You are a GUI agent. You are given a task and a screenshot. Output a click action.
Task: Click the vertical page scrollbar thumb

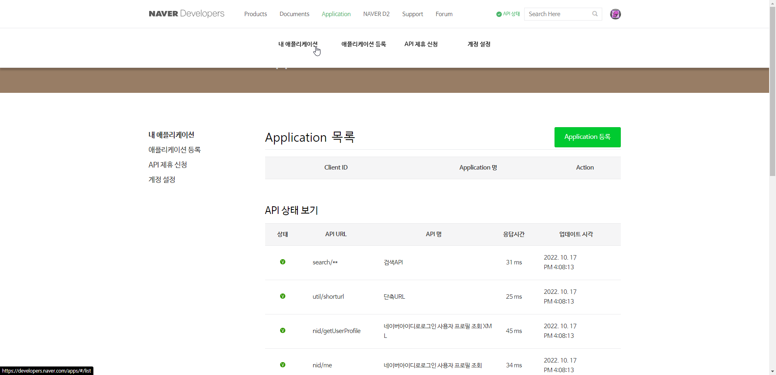(x=772, y=92)
